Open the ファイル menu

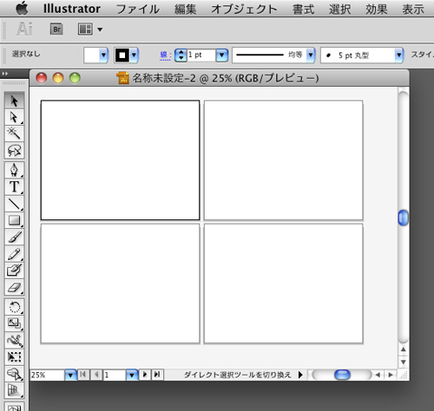(x=138, y=9)
